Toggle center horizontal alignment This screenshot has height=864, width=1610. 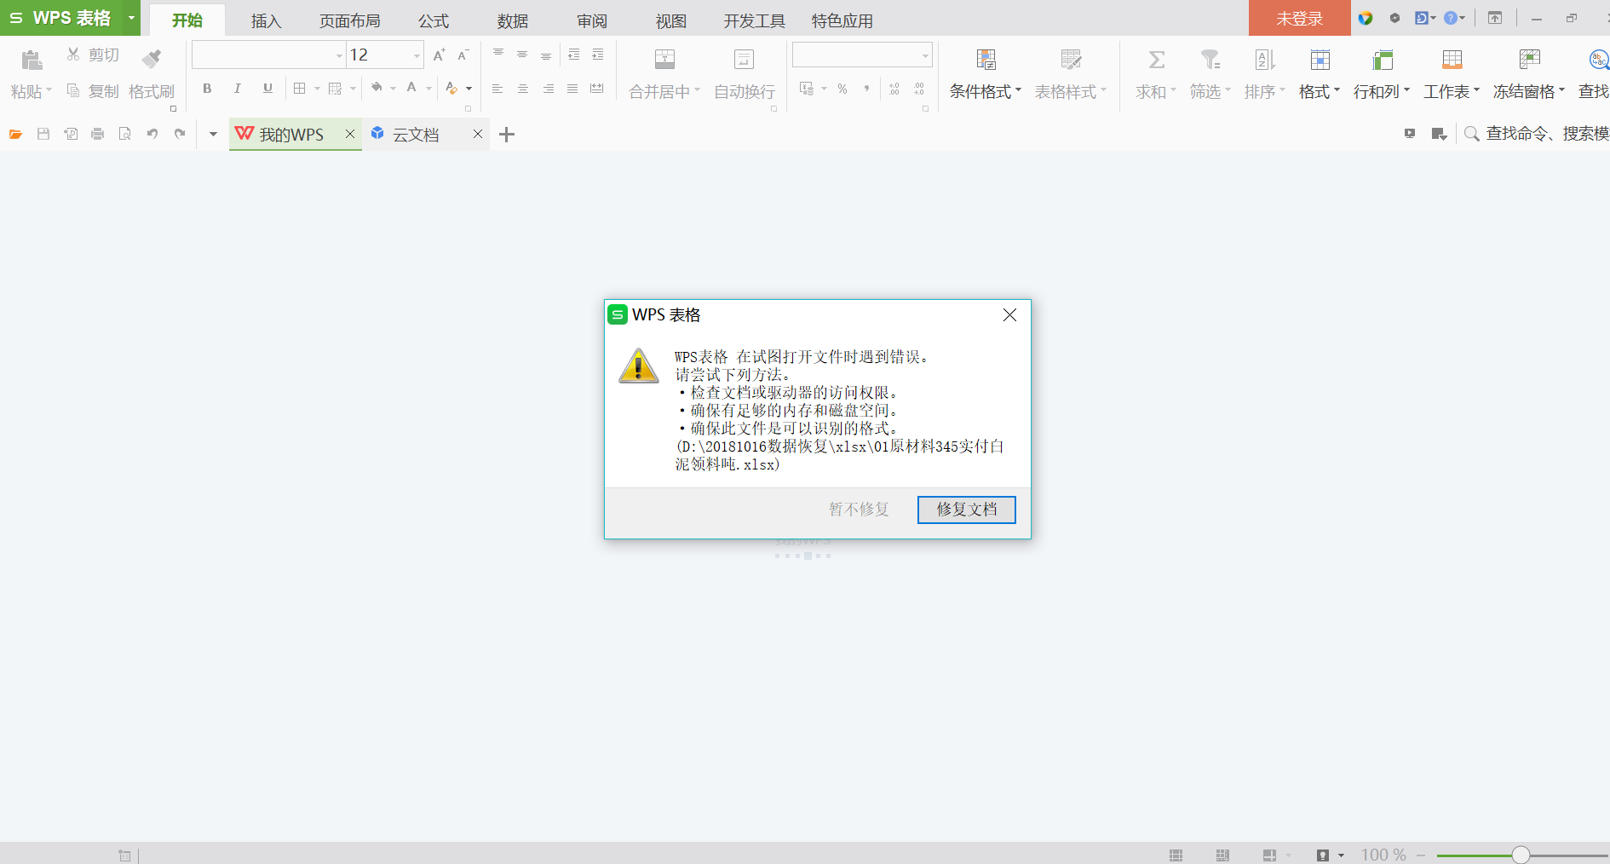(x=523, y=89)
